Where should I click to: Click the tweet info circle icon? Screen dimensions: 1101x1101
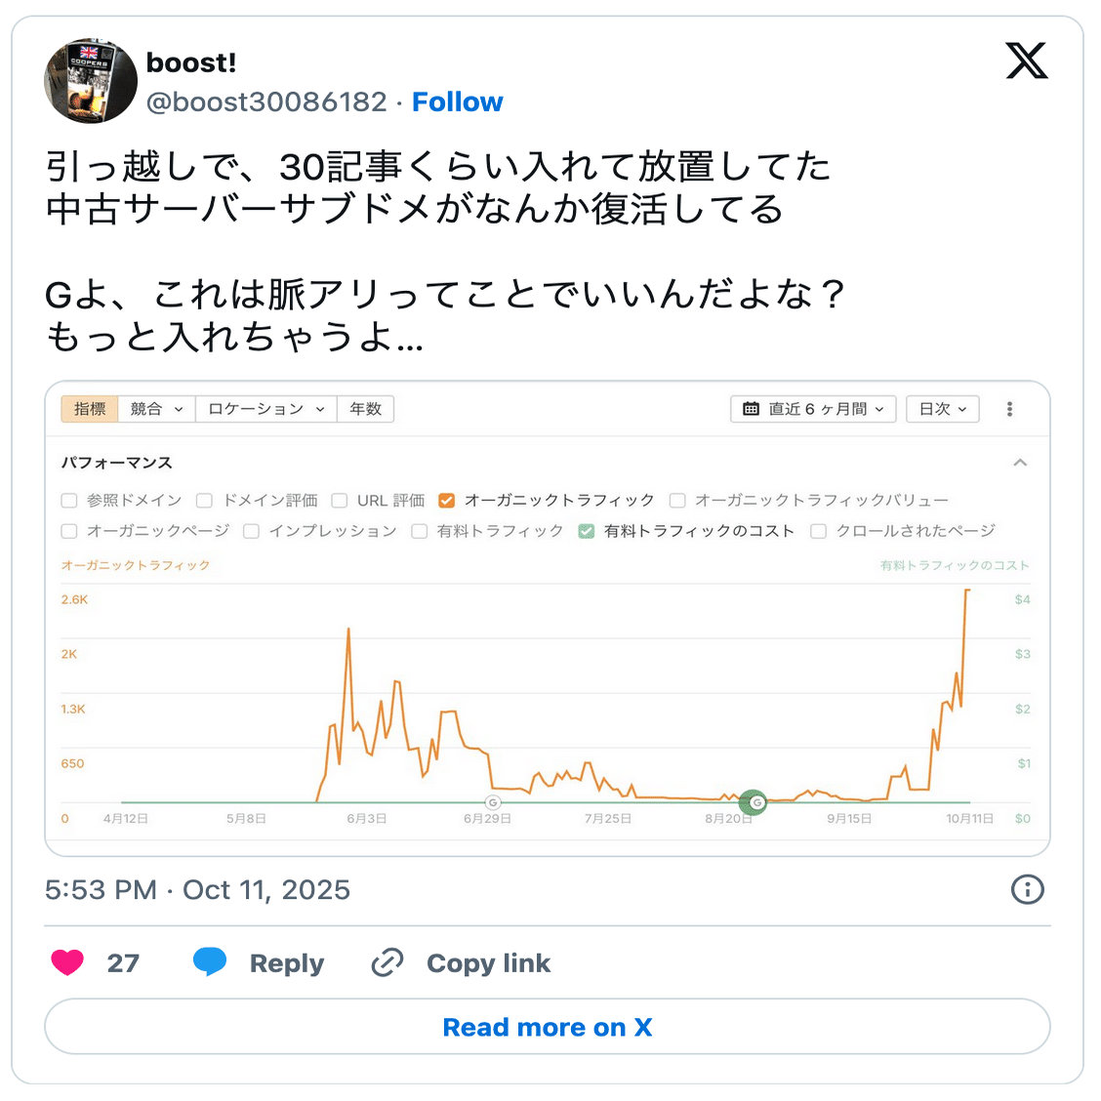(x=1027, y=889)
